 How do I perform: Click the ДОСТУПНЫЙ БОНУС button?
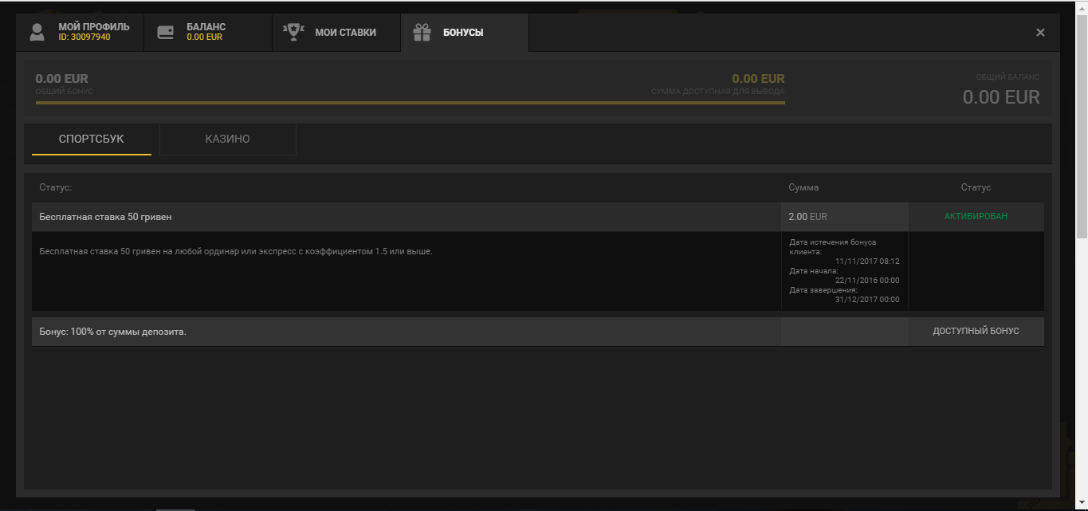976,331
